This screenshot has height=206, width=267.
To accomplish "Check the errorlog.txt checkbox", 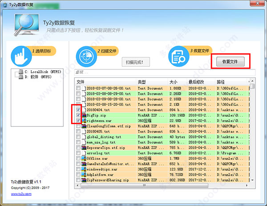I will pyautogui.click(x=78, y=153).
